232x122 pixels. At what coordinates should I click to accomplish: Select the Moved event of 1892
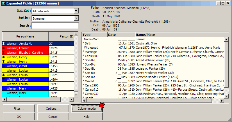pos(153,81)
